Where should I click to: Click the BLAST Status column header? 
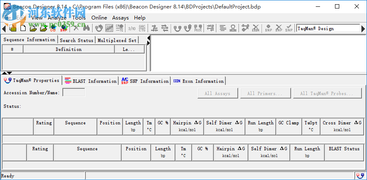(344, 152)
